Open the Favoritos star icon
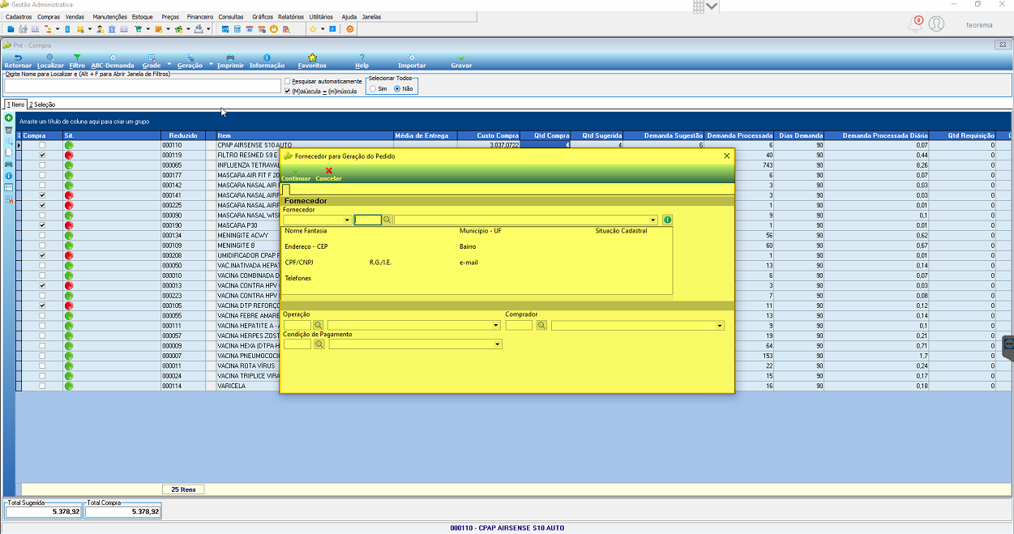 click(312, 58)
